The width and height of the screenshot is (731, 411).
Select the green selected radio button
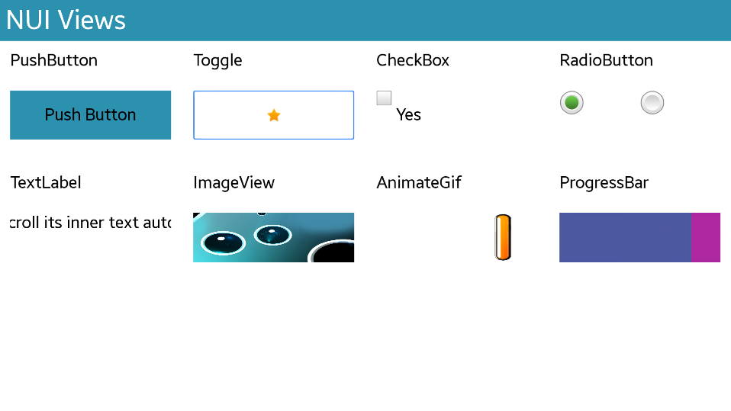pyautogui.click(x=572, y=102)
